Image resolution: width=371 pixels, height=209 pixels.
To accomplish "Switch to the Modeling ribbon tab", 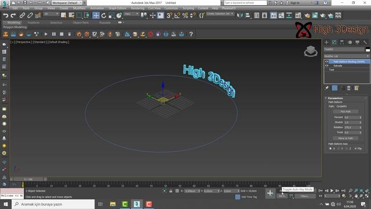I will (13, 23).
